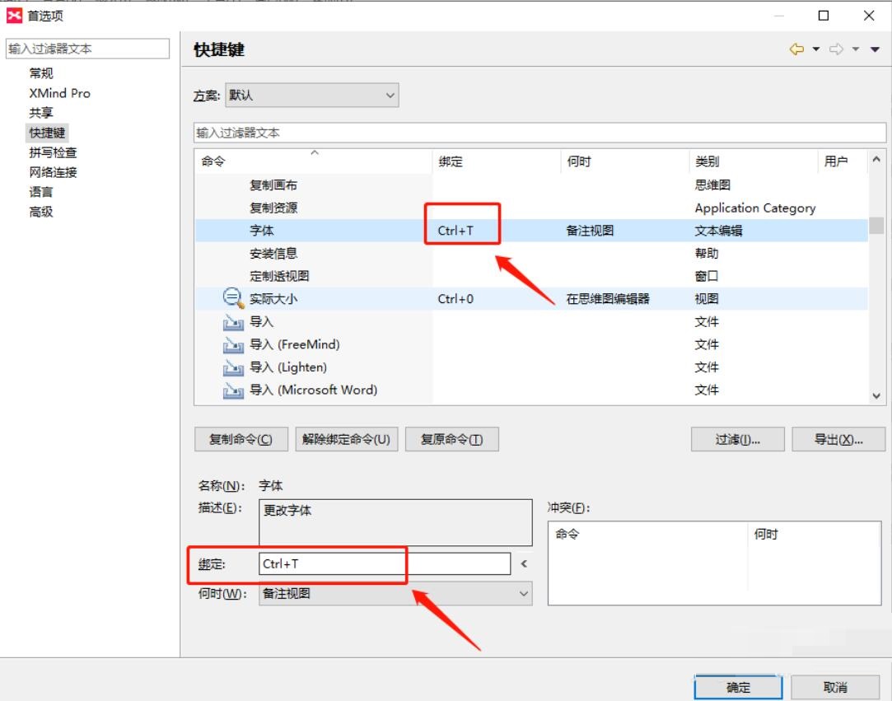Close the 首选项 window
The width and height of the screenshot is (892, 701).
869,16
